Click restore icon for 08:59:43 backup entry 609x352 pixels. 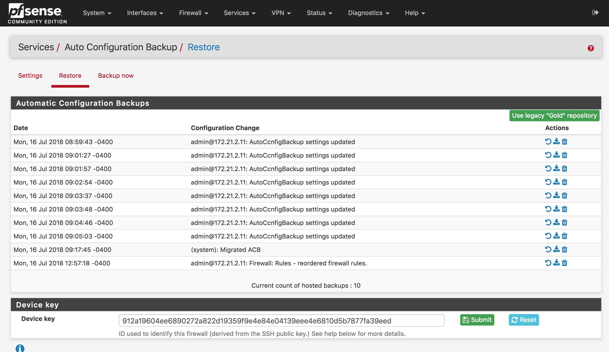(548, 142)
